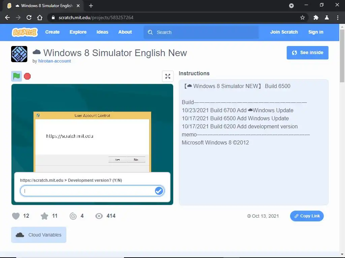Click Yes in the User Account Control dialog

point(118,160)
